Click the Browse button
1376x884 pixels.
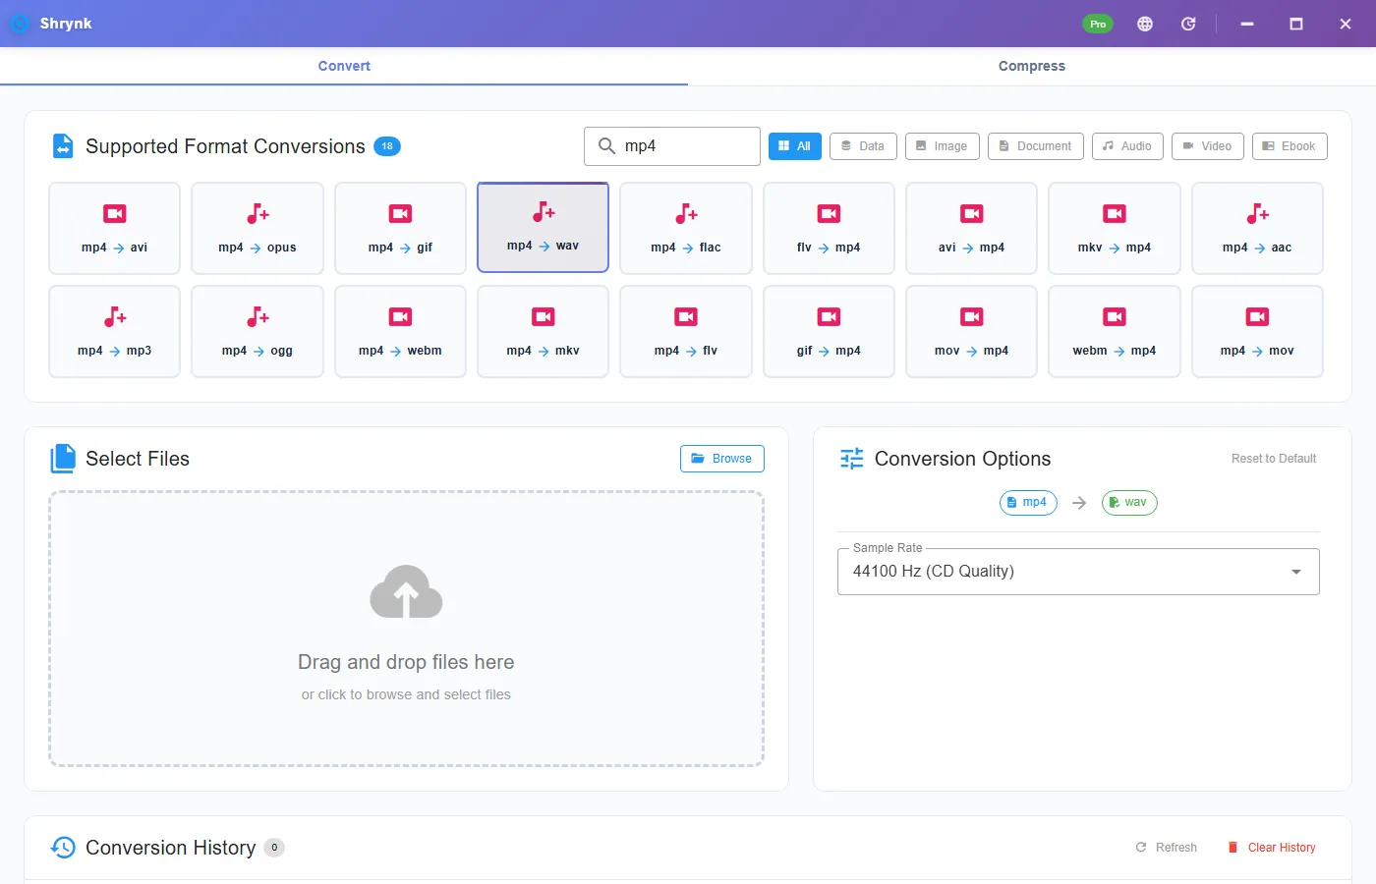pyautogui.click(x=722, y=459)
